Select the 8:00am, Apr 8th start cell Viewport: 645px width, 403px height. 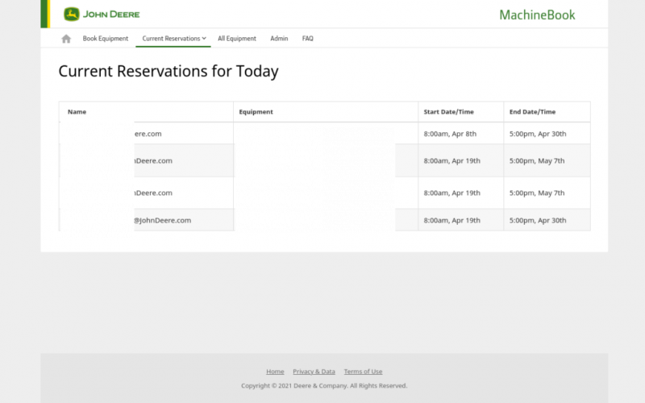[451, 134]
